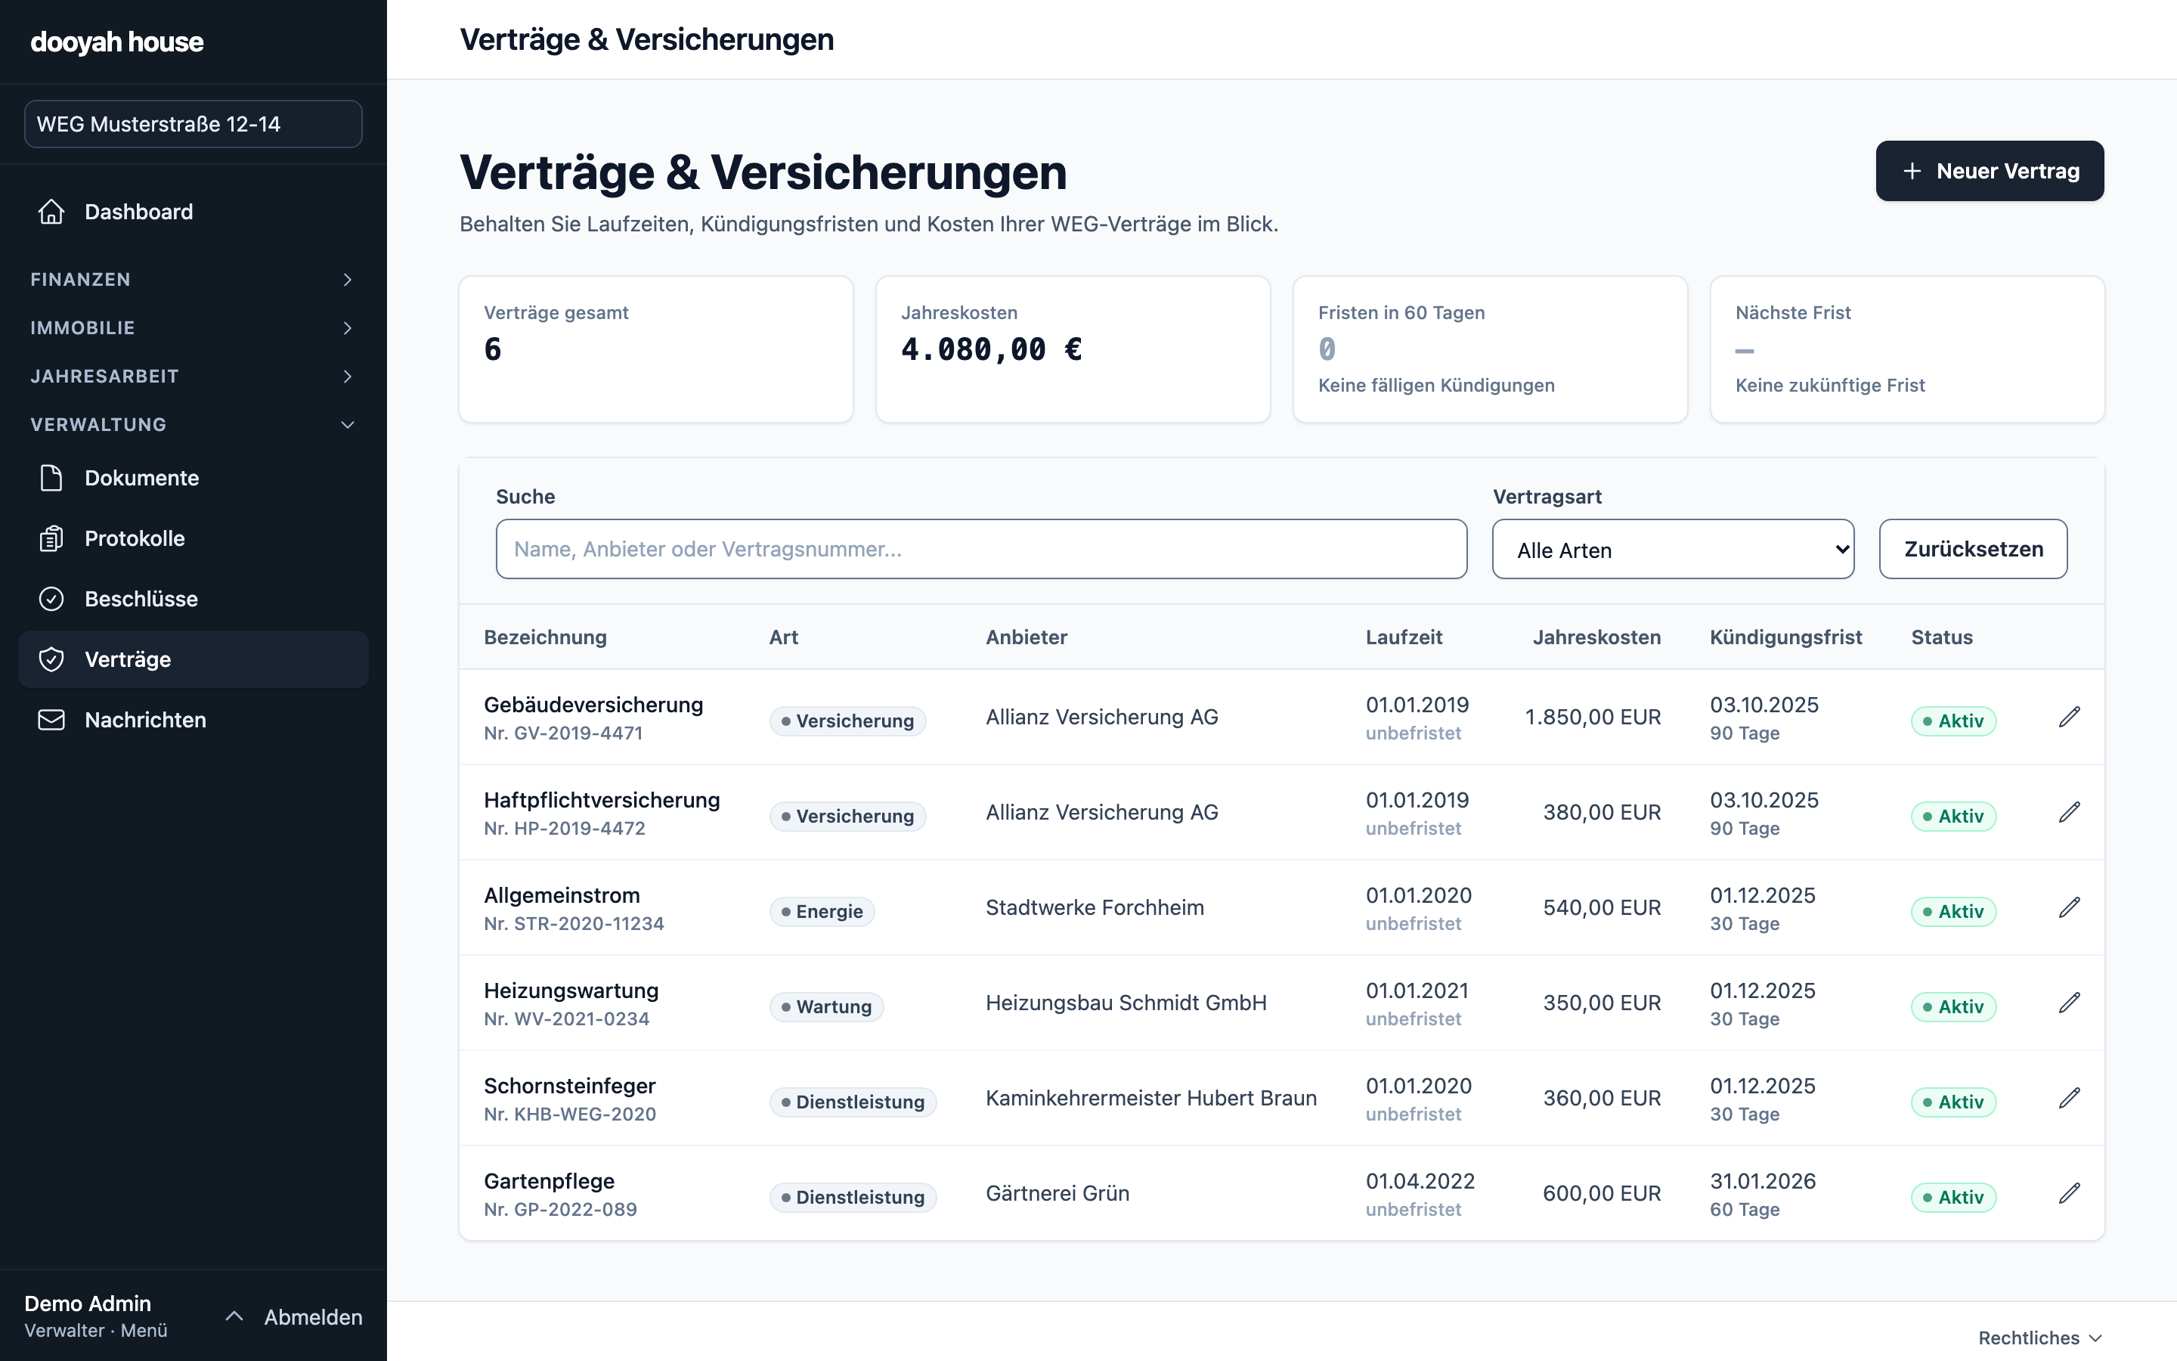Edit the Heizungswartung contract via pencil icon

click(x=2069, y=1003)
